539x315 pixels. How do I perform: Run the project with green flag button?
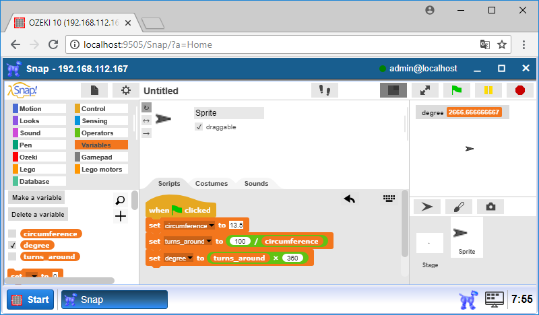pos(457,90)
